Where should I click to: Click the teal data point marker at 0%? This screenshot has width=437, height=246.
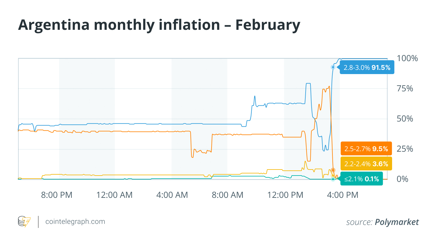tap(333, 179)
